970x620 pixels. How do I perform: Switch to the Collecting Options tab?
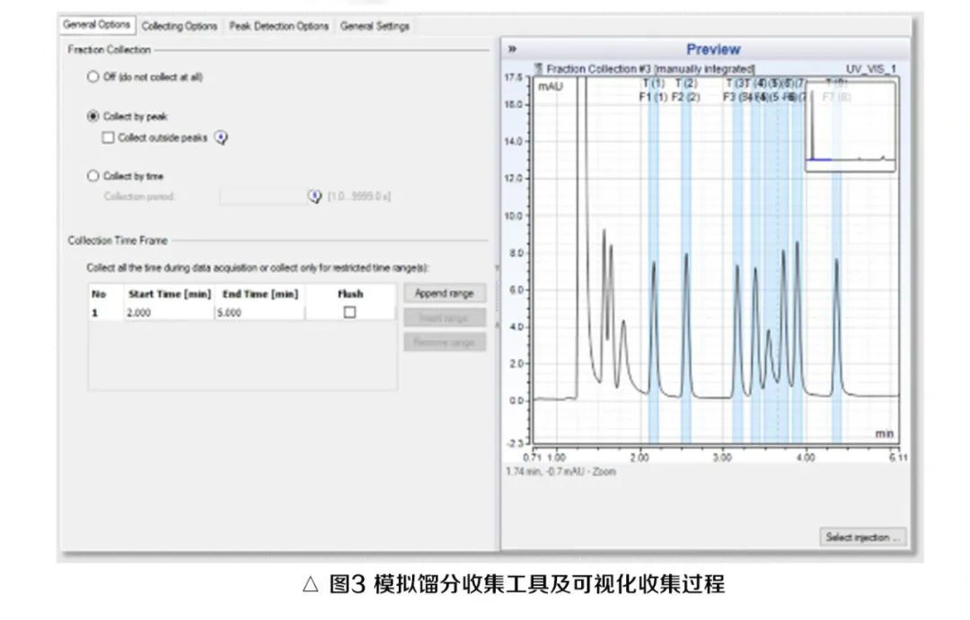(180, 26)
